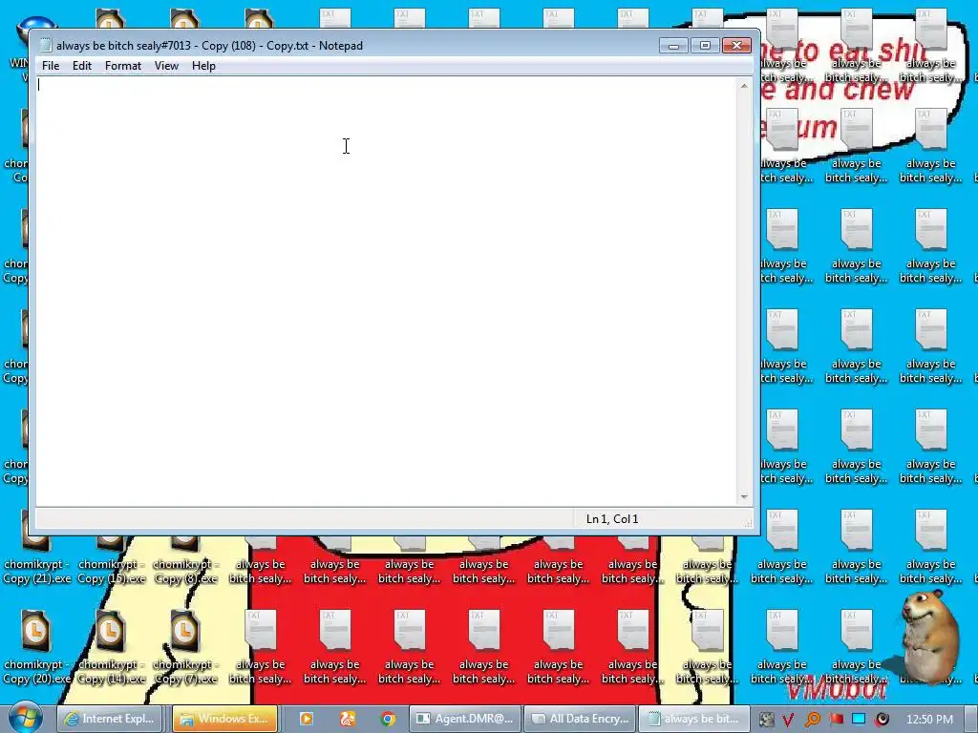Launch the pinned media player taskbar icon

pos(307,719)
